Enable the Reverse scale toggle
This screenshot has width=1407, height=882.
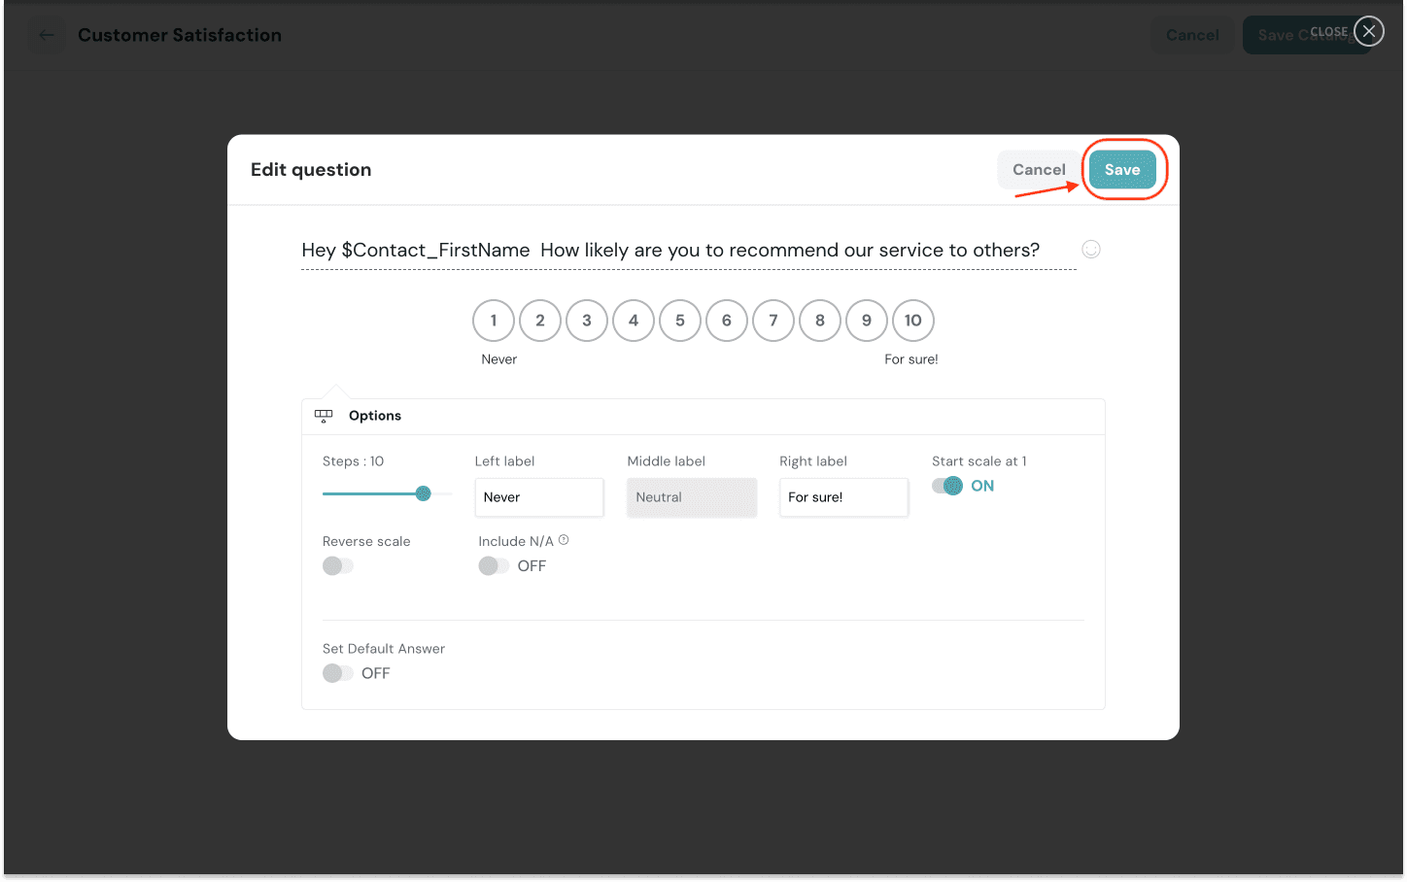(x=338, y=565)
